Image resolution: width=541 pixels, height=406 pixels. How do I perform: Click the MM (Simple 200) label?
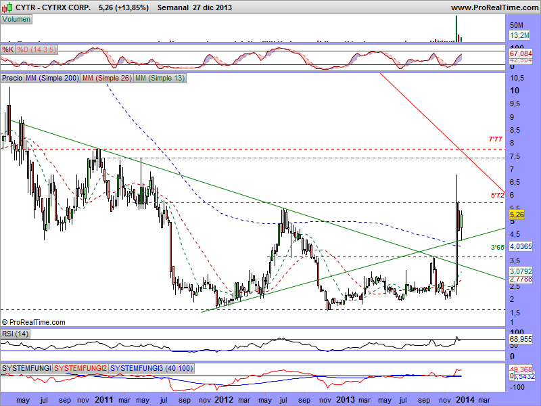click(53, 78)
